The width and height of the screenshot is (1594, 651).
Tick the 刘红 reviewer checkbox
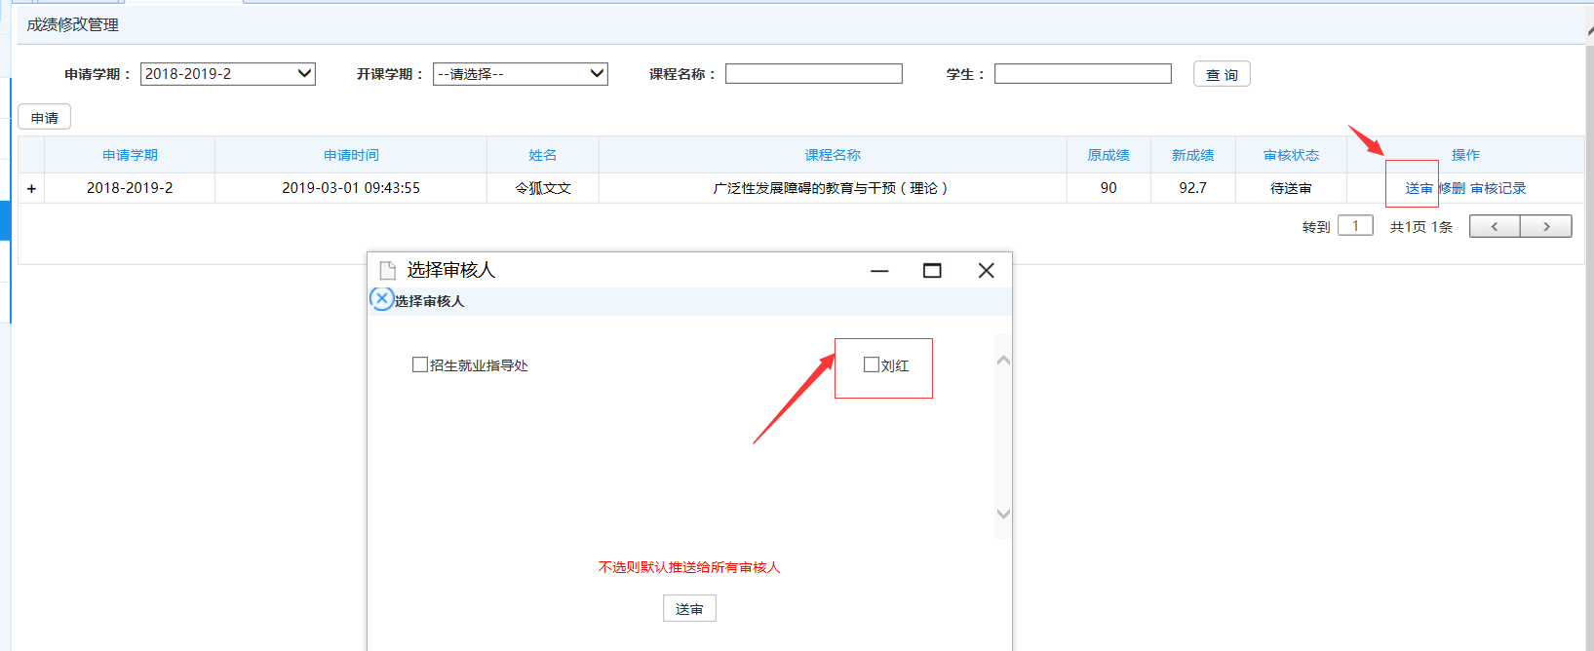point(872,364)
